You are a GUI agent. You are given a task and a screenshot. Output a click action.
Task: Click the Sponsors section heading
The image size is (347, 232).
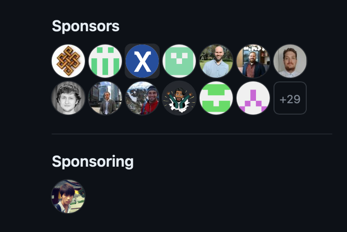tap(86, 27)
